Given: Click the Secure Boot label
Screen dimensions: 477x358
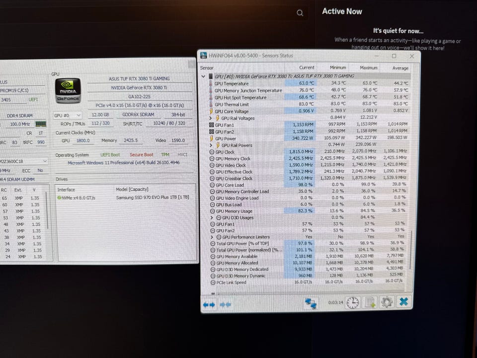Looking at the screenshot, I should pyautogui.click(x=142, y=155).
